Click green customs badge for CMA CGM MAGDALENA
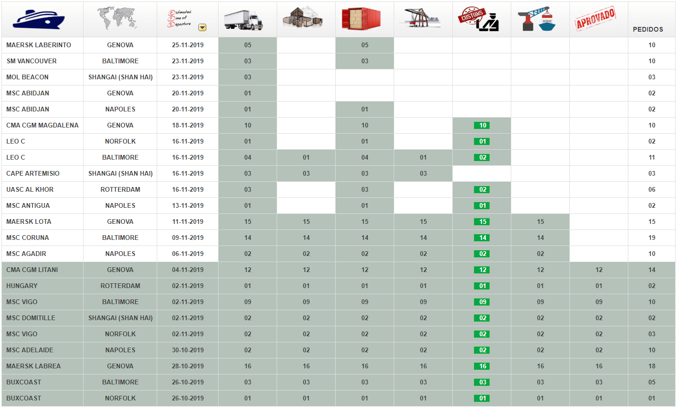This screenshot has height=408, width=677. point(482,126)
